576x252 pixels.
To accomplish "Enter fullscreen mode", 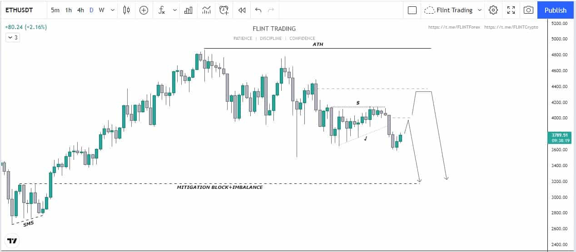I will (x=511, y=10).
